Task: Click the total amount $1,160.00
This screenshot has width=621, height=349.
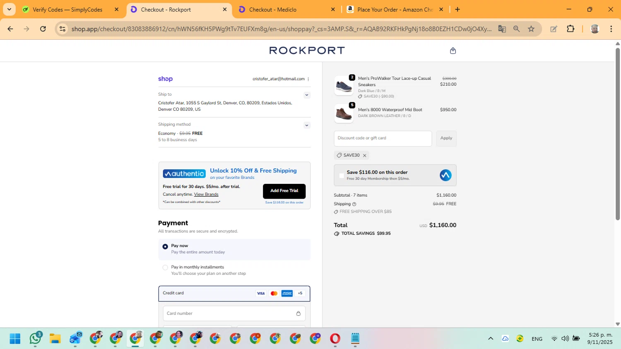Action: [x=443, y=225]
